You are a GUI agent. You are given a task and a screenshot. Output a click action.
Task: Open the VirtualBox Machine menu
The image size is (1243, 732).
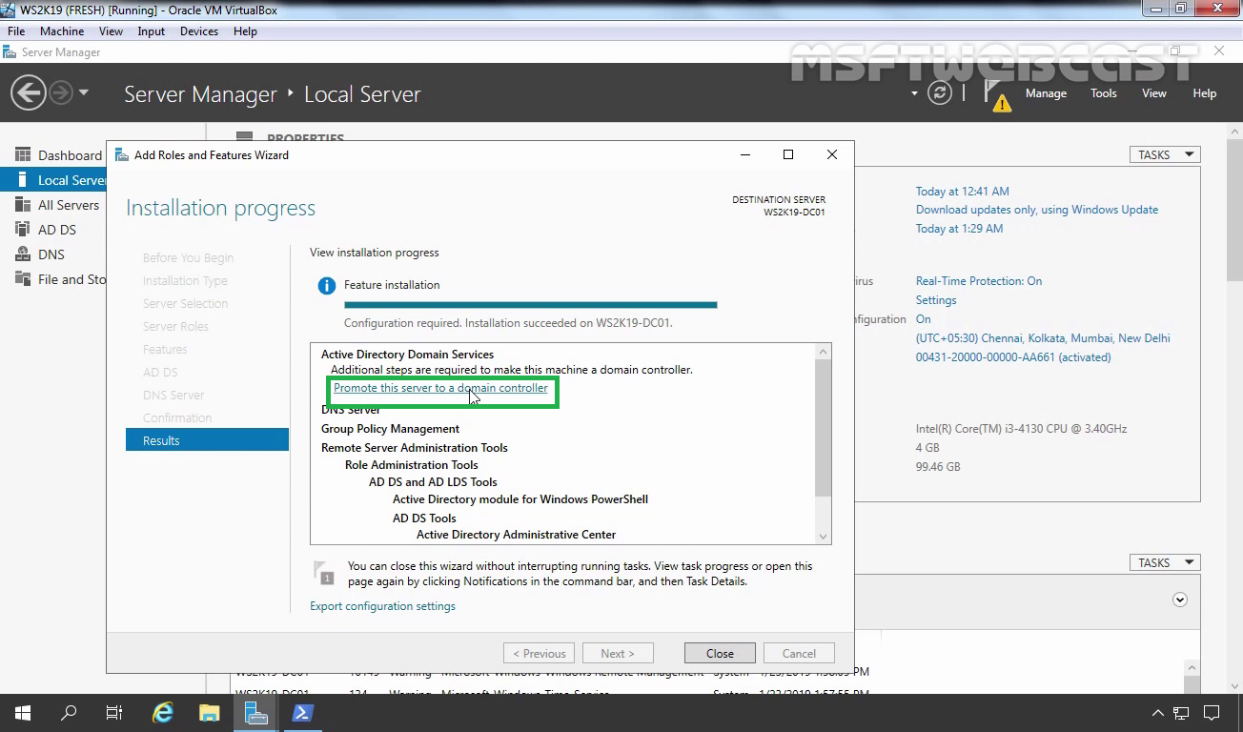pyautogui.click(x=62, y=31)
